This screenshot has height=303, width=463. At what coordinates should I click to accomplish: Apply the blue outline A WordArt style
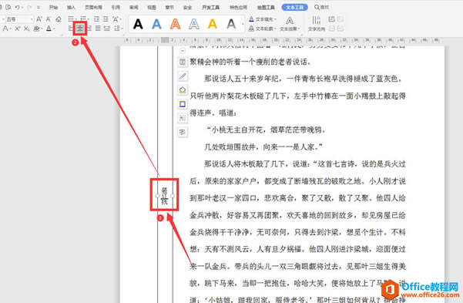[193, 24]
